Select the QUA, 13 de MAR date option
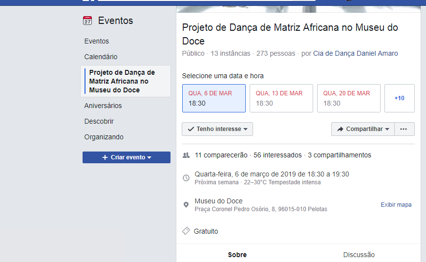The image size is (426, 262). [x=281, y=98]
